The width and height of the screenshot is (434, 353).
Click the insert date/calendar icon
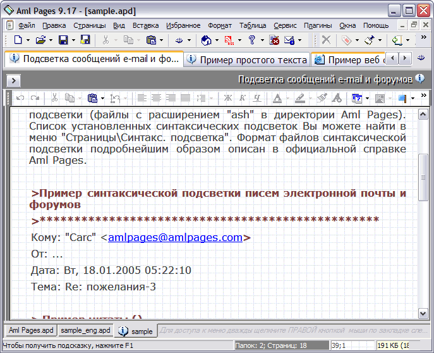pyautogui.click(x=357, y=98)
